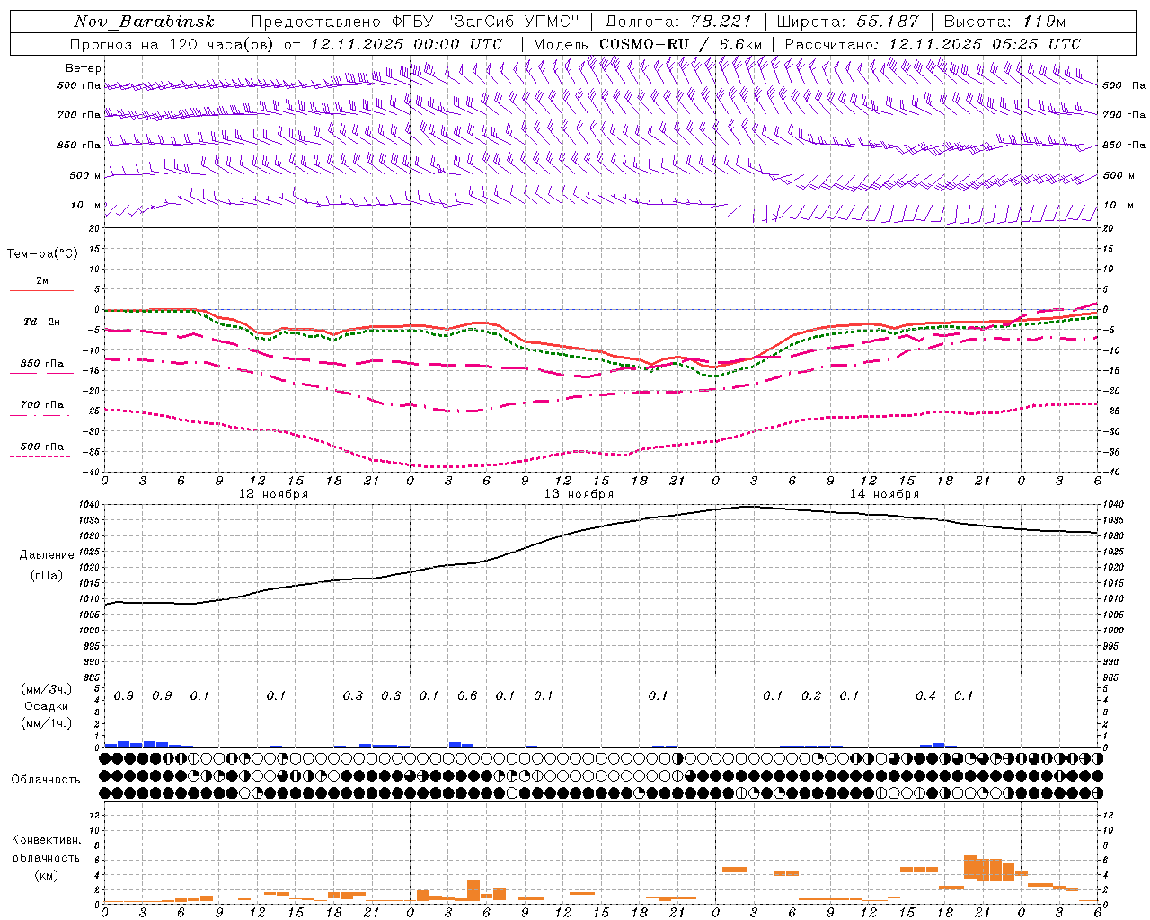Click the 'Высота: 119м' elevation text

pyautogui.click(x=1005, y=22)
